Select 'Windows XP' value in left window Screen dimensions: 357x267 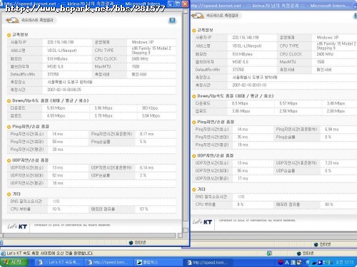[143, 42]
